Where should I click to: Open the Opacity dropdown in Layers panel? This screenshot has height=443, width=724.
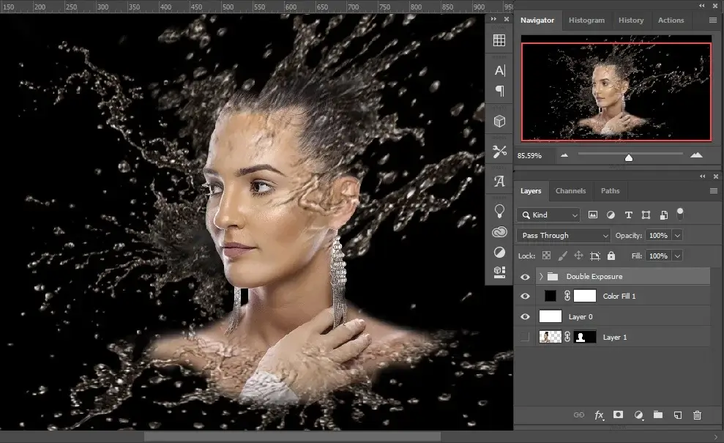[x=676, y=235]
